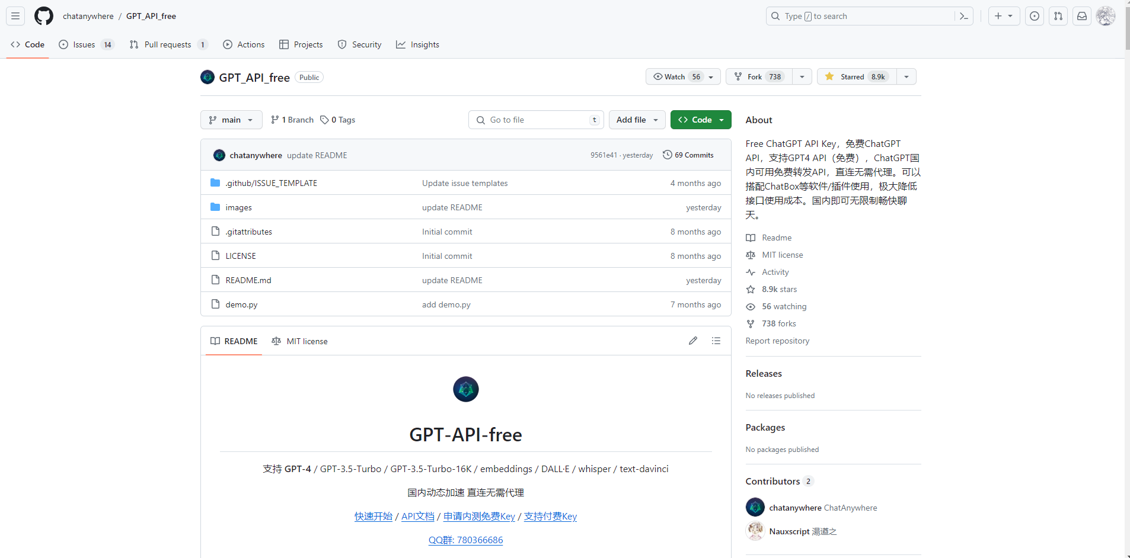Go to GitHub homepage via Octocat logo
Image resolution: width=1130 pixels, height=558 pixels.
click(x=44, y=16)
